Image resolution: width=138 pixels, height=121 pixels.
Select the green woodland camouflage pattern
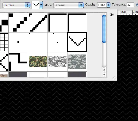(38, 62)
